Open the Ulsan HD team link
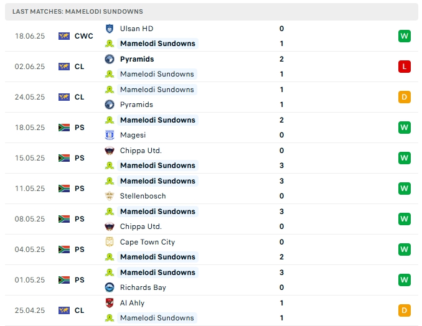Viewport: 422px width, 326px height. coord(136,29)
